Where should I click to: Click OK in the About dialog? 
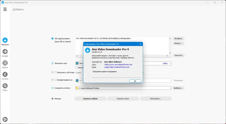(x=135, y=81)
